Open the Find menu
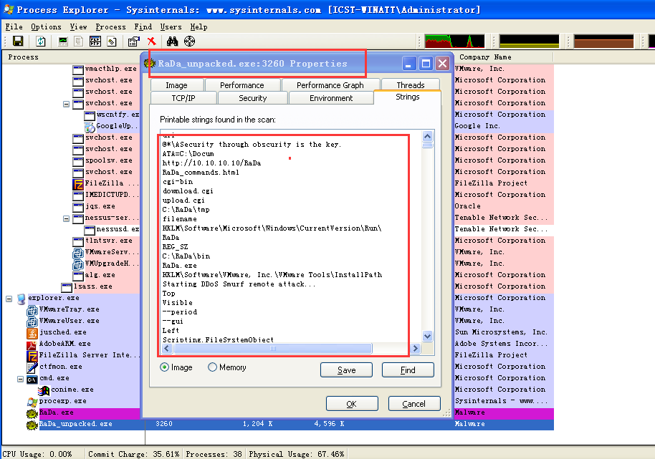This screenshot has width=655, height=459. [x=143, y=26]
